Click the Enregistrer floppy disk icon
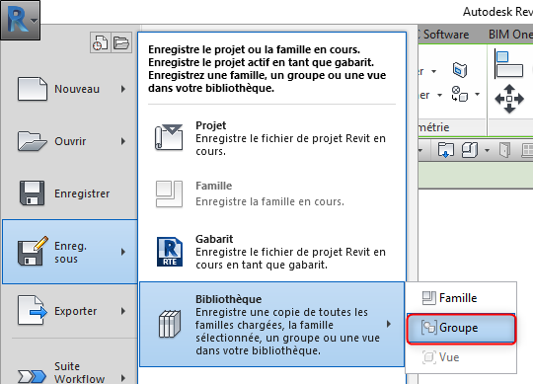 tap(32, 193)
